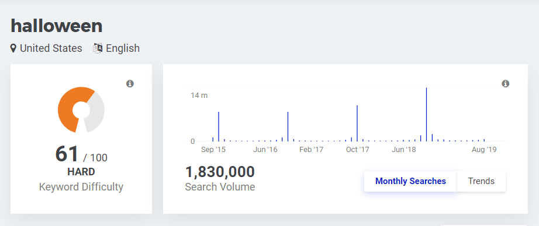Click the tallest bar in late 2018
This screenshot has width=539, height=226.
point(426,114)
